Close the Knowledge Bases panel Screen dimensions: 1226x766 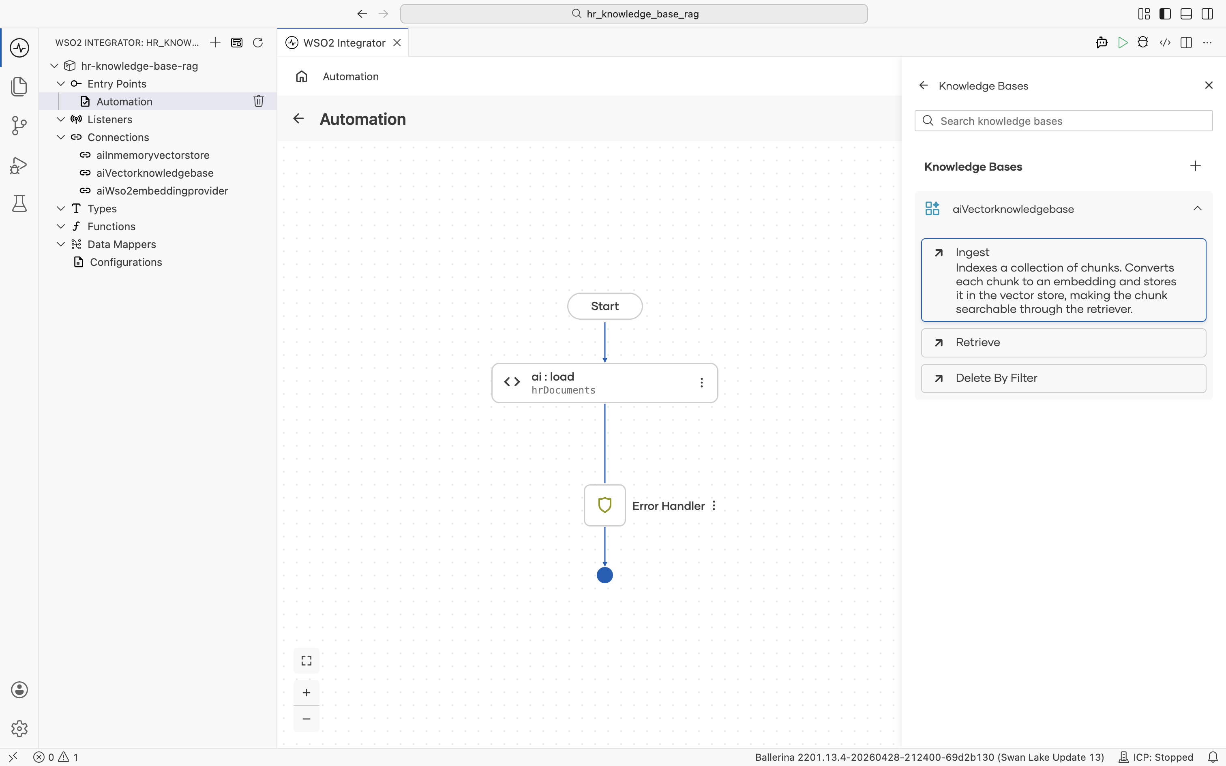pos(1209,86)
